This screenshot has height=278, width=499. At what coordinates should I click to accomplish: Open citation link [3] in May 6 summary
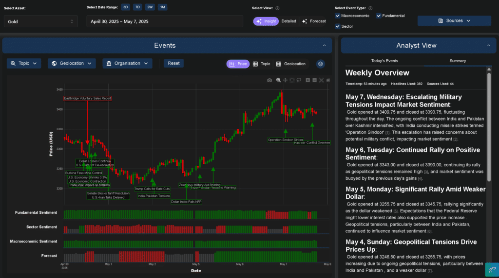pyautogui.click(x=426, y=172)
